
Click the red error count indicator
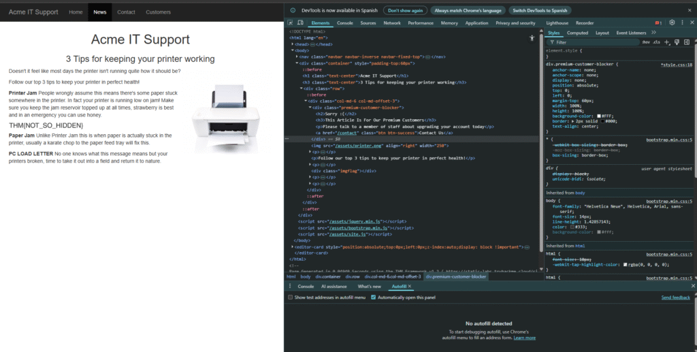pyautogui.click(x=658, y=22)
